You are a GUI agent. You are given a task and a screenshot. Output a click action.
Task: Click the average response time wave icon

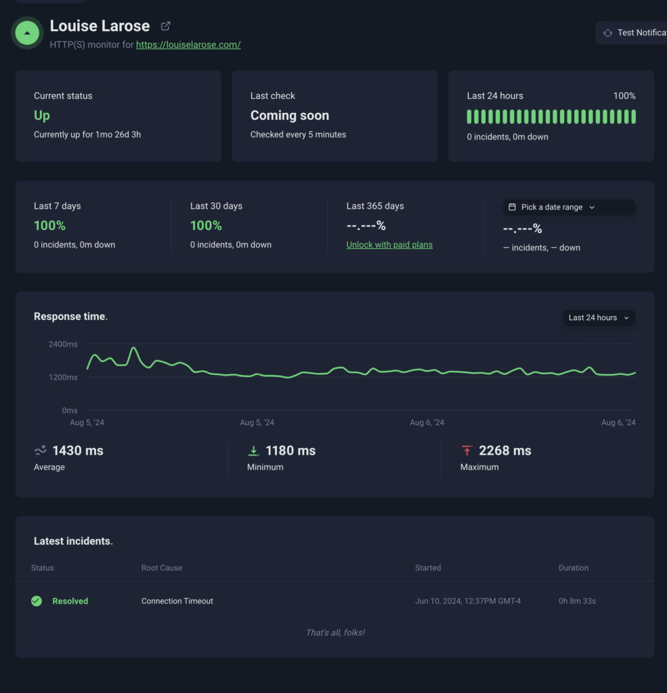(x=41, y=451)
